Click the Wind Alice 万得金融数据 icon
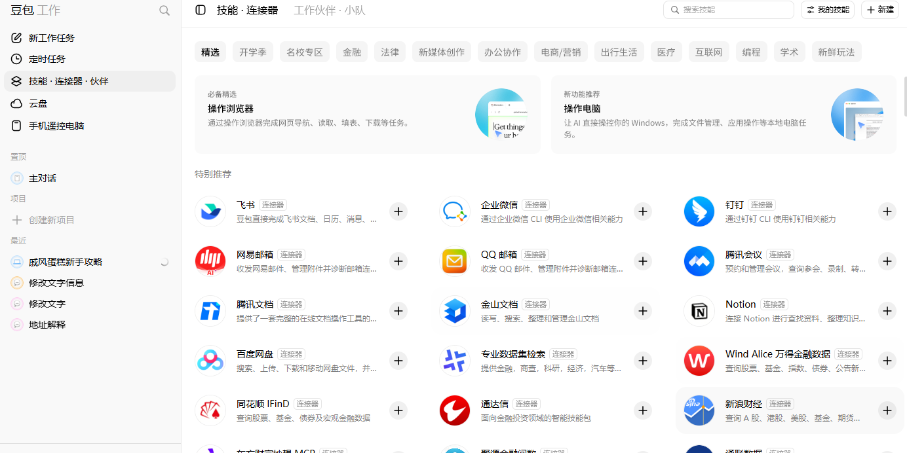The width and height of the screenshot is (907, 453). (x=699, y=361)
